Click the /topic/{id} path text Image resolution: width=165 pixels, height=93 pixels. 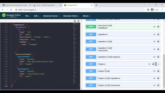[104, 71]
